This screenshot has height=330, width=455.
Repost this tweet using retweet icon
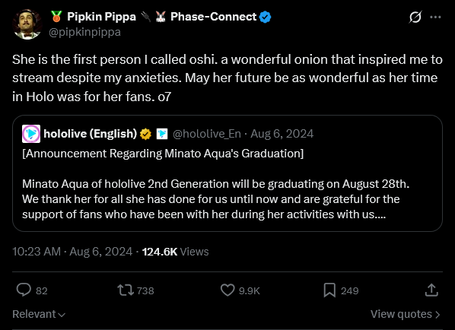point(126,290)
